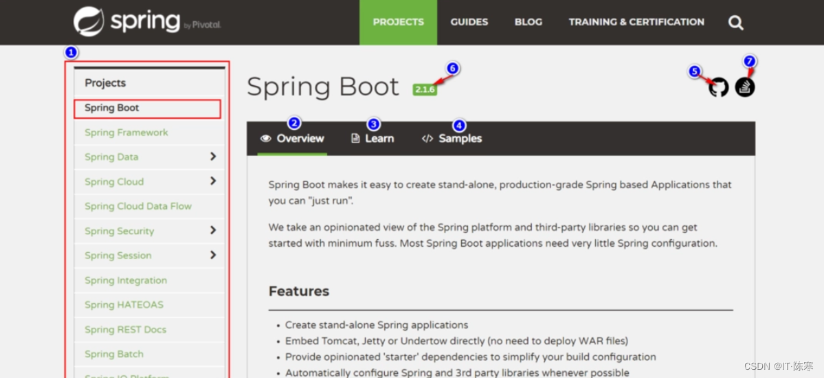Open Spring Cloud project link

click(x=114, y=182)
